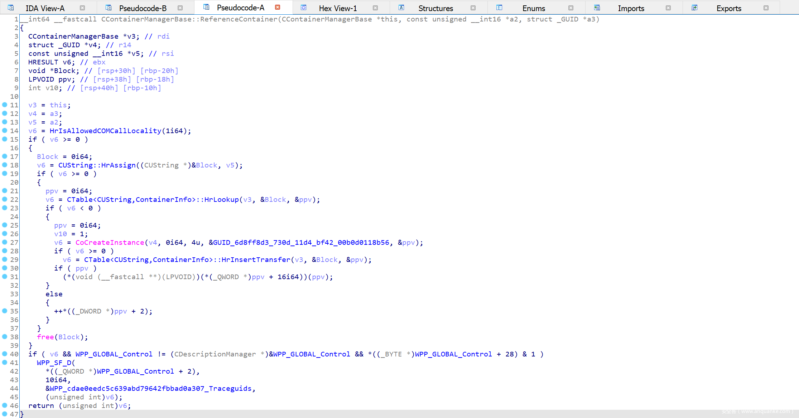Click the Structures tab icon
Screen dimensions: 799x418
pyautogui.click(x=401, y=8)
